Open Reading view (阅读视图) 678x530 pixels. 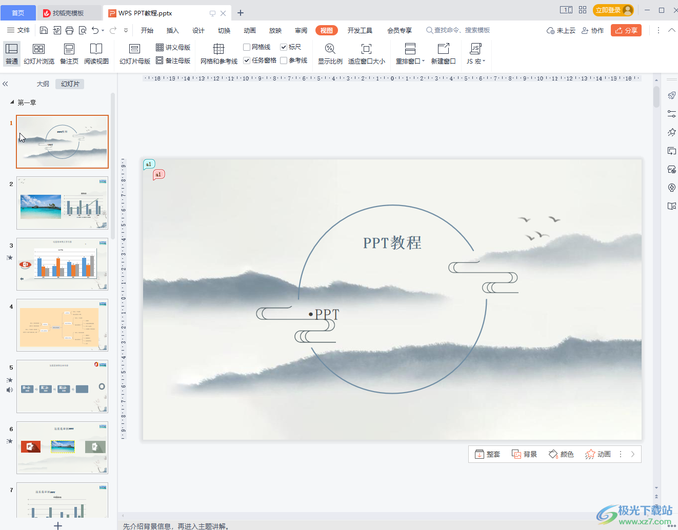tap(96, 54)
